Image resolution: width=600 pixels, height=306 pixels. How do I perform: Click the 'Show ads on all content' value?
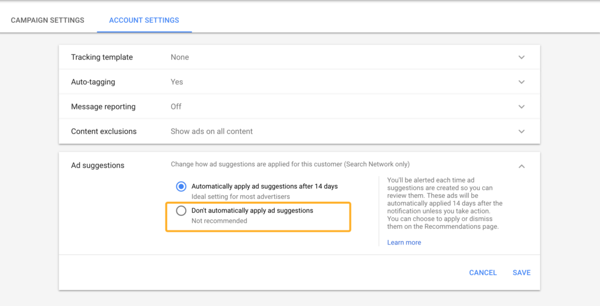(x=212, y=132)
